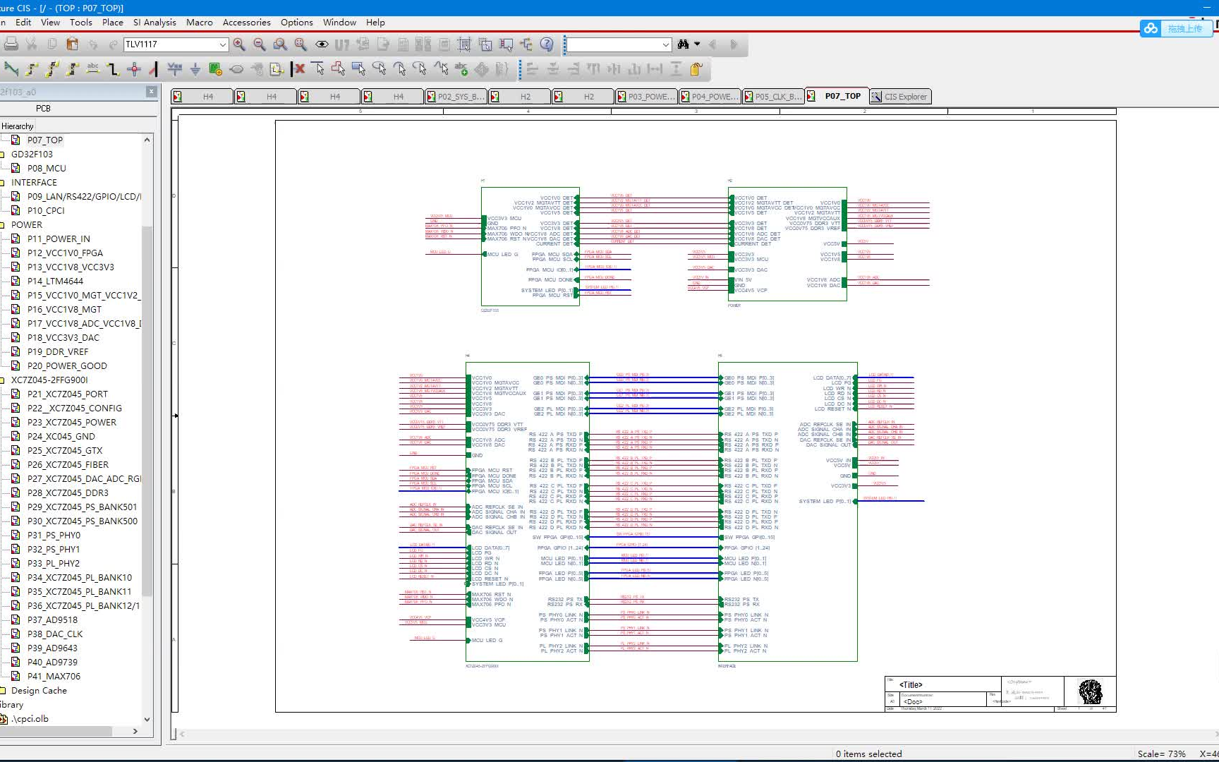The image size is (1219, 762).
Task: Toggle the eye visibility icon in toolbar
Action: coord(322,44)
